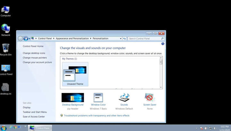This screenshot has width=231, height=131.
Task: Click the Desktop Background text link
Action: [73, 105]
